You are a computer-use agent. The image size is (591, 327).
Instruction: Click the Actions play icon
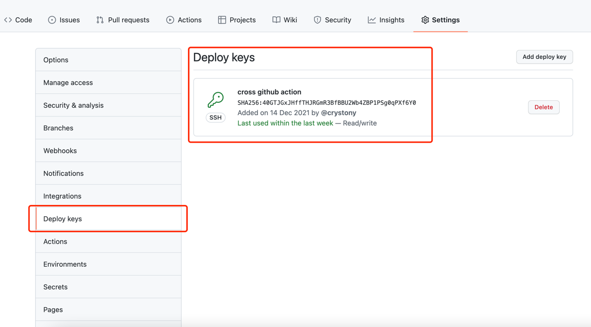(170, 20)
